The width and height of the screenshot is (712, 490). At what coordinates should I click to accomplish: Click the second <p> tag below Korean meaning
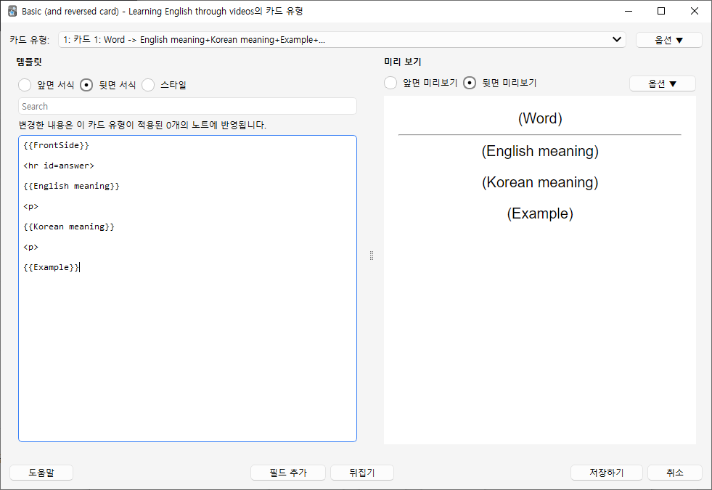pos(31,247)
